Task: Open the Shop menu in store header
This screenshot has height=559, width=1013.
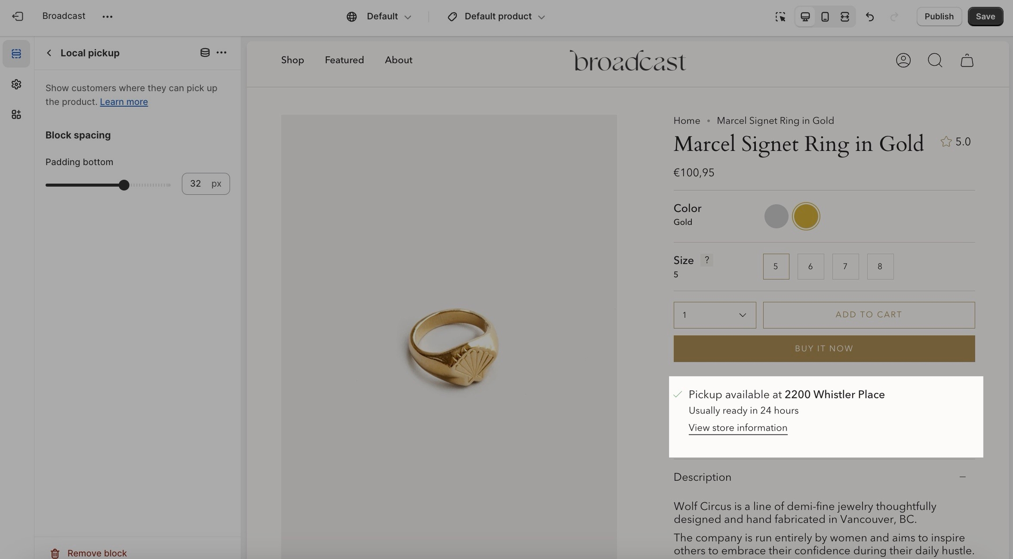Action: click(292, 60)
